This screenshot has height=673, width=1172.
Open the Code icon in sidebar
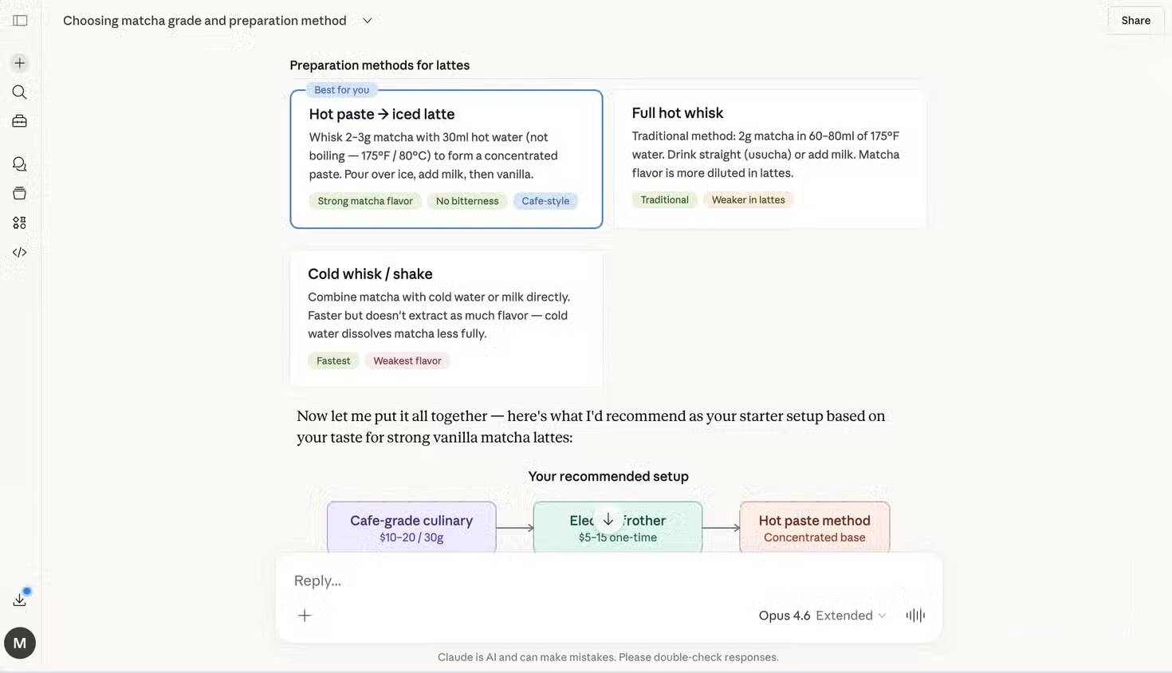[x=20, y=253]
